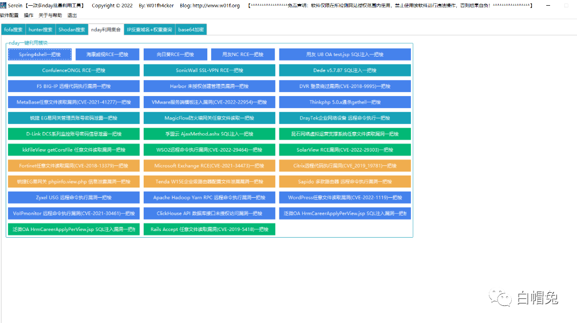Click the 向日葵RCE button

tap(175, 54)
